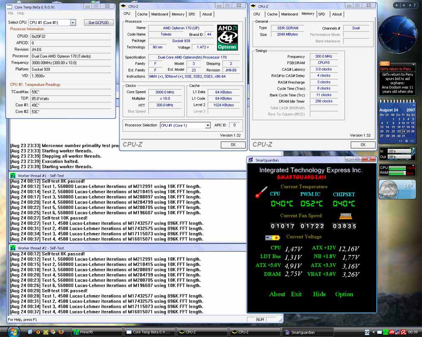422x337 pixels.
Task: Click the Core #2 temperature 53C reading
Action: tap(71, 112)
